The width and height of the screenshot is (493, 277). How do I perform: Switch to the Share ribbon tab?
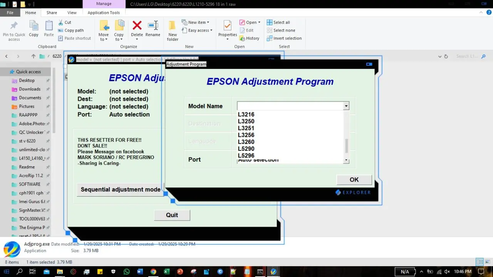pos(52,12)
